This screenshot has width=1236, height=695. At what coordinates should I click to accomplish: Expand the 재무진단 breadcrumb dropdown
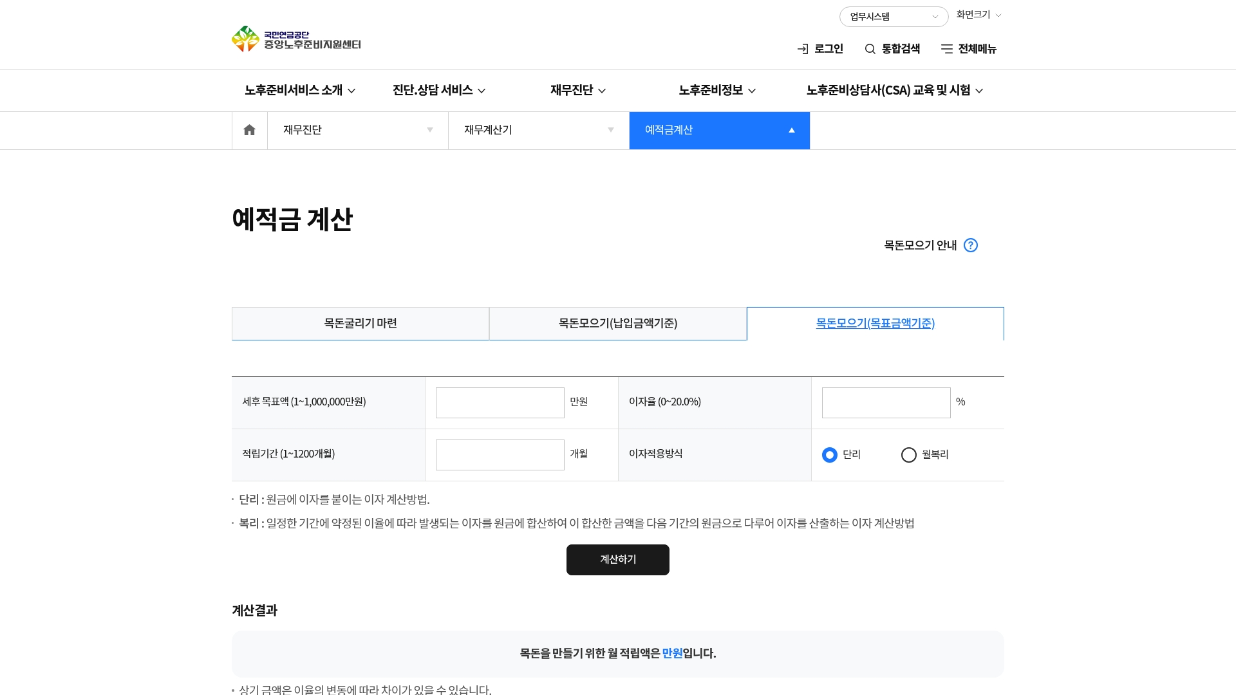tap(357, 131)
